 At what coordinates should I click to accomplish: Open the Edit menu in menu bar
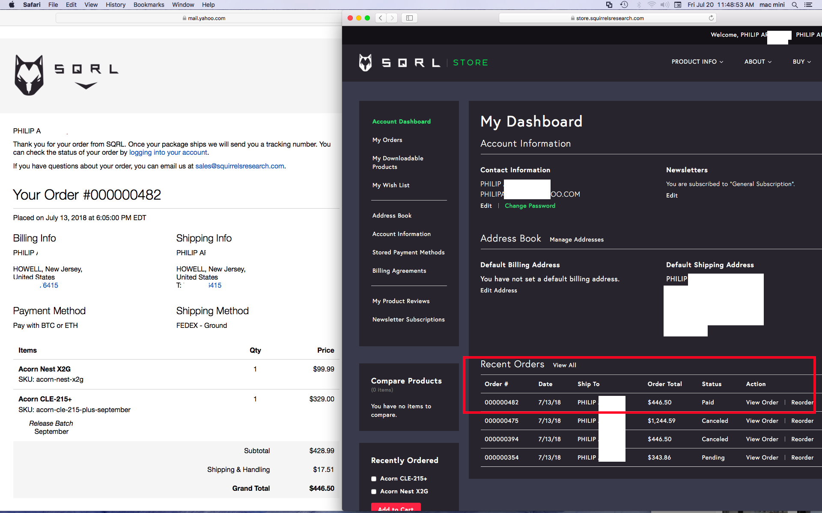coord(71,5)
